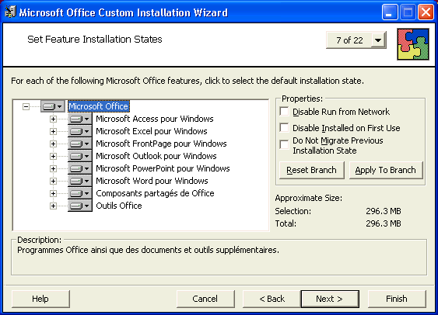Collapse the Microsoft Office root node
Viewport: 438px width, 315px height.
pyautogui.click(x=26, y=106)
